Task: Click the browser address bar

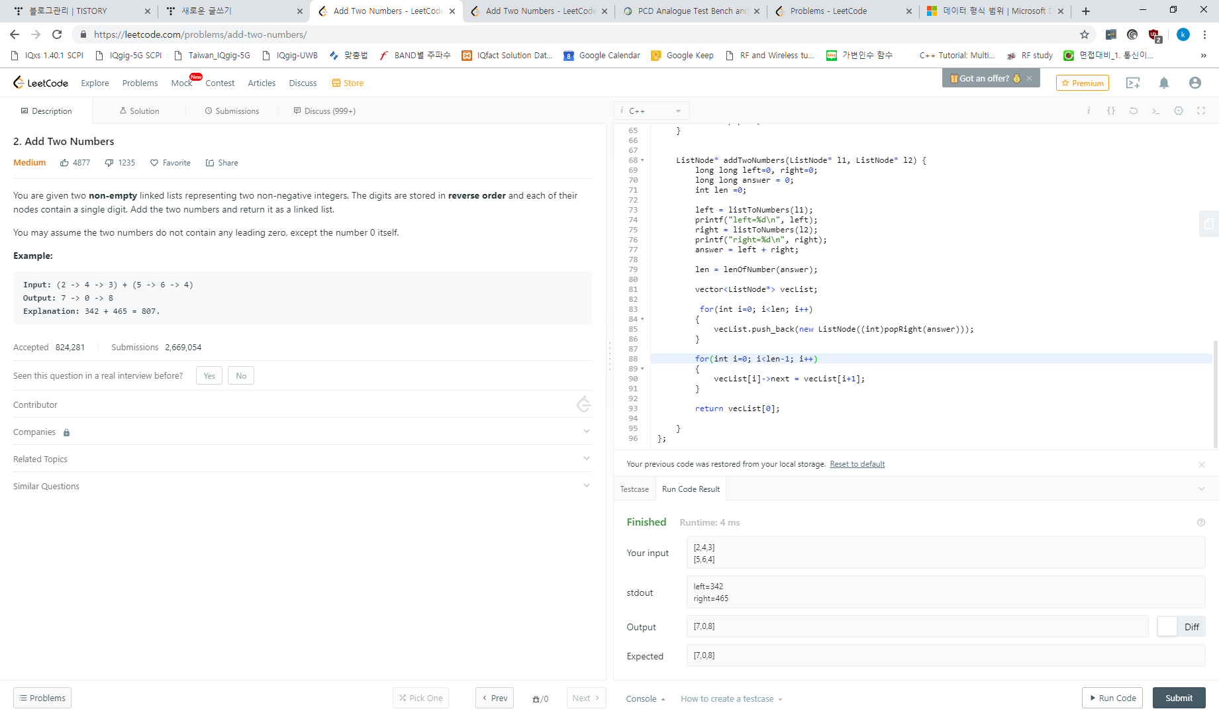Action: [x=576, y=34]
